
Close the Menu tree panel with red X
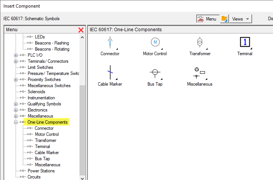[x=81, y=30]
